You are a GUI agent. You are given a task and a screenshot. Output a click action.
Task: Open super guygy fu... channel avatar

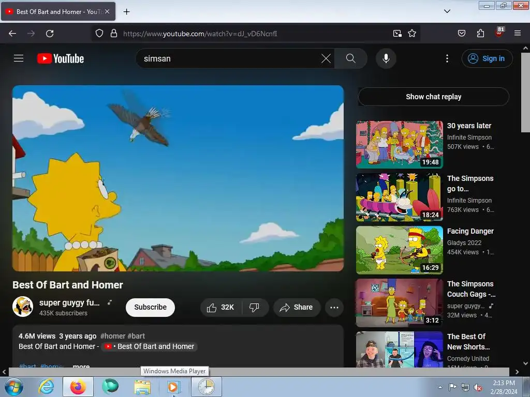23,307
